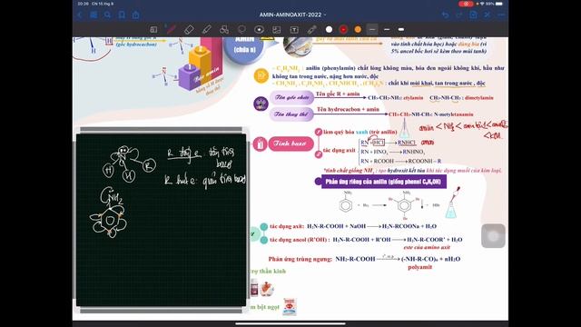Select the Pen tool
Image resolution: width=581 pixels, height=327 pixels.
[172, 29]
